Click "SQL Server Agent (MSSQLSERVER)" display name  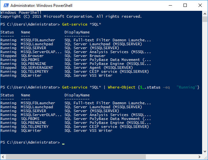[98, 68]
